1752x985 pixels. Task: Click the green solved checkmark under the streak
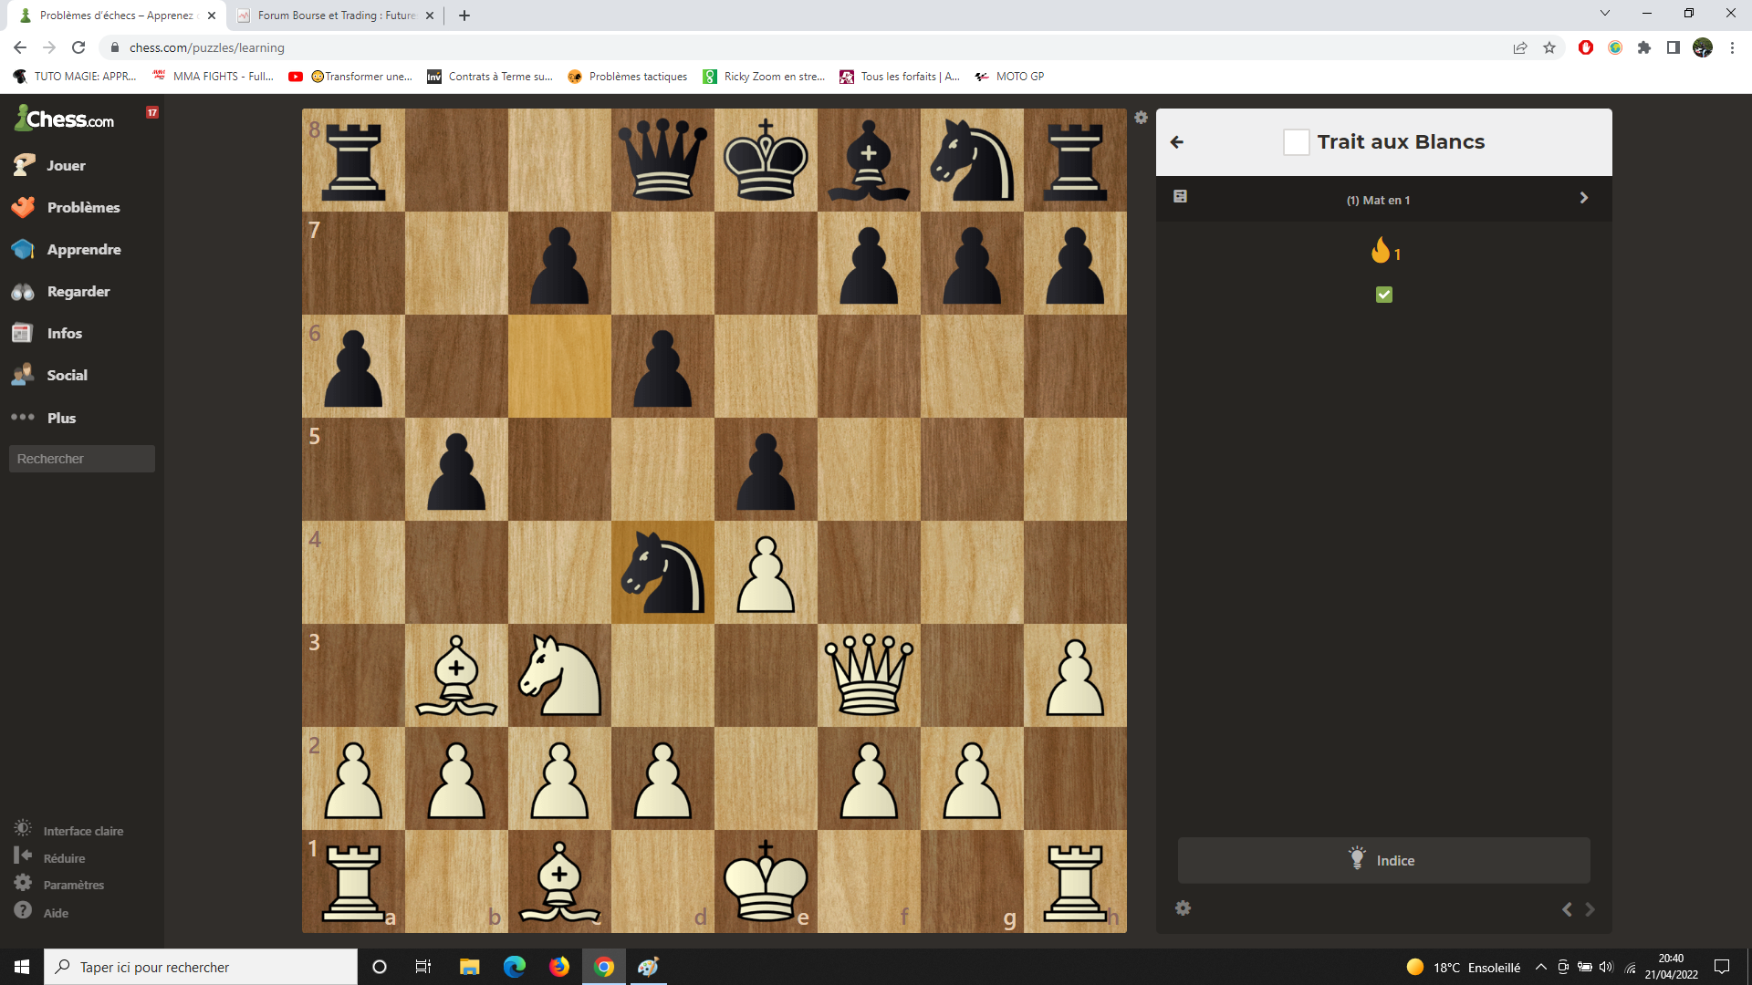click(1384, 295)
